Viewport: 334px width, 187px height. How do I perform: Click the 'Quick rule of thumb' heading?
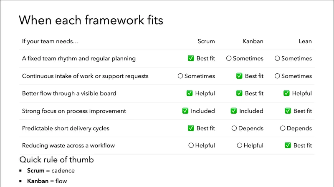tap(56, 160)
